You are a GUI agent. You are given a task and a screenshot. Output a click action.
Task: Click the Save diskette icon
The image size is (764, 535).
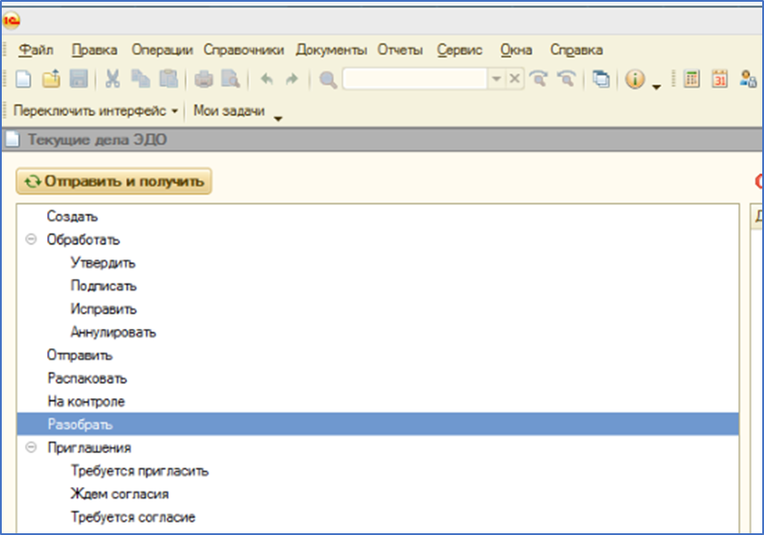coord(78,79)
